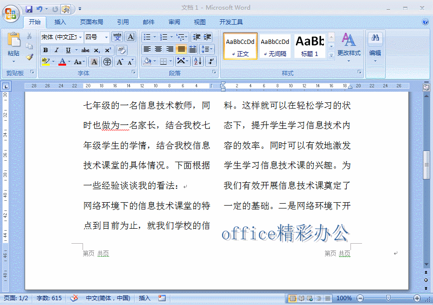
Task: Add character border icon
Action: click(131, 37)
